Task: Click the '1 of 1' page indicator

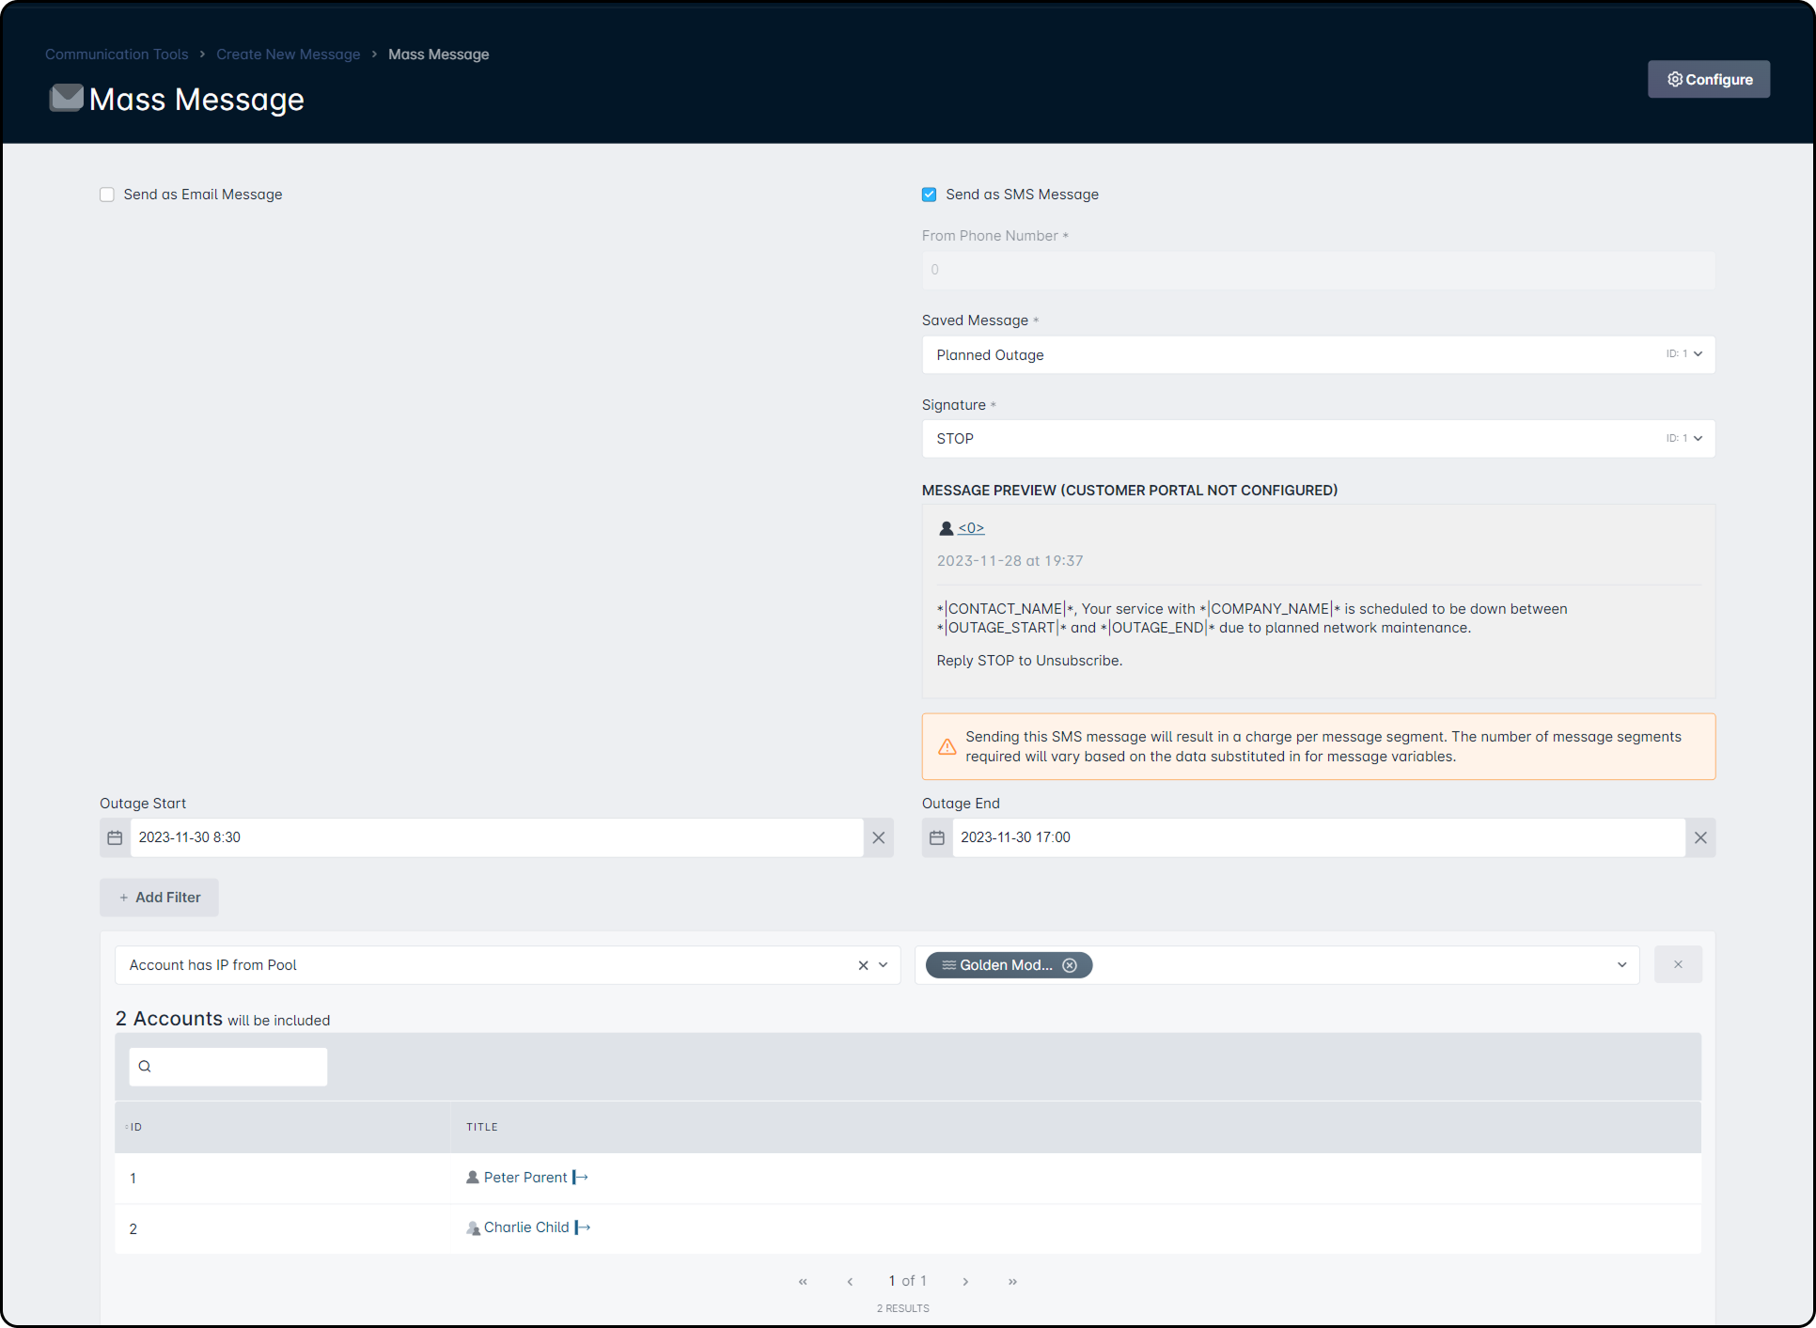Action: [x=908, y=1281]
